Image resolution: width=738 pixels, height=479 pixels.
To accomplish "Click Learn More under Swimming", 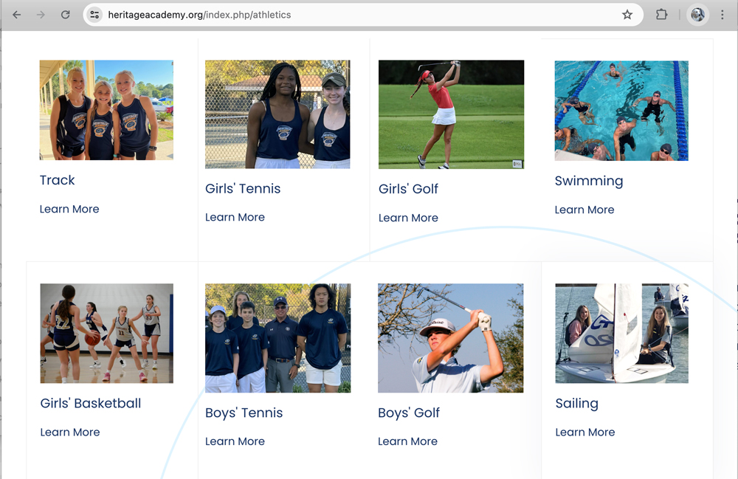I will tap(584, 210).
